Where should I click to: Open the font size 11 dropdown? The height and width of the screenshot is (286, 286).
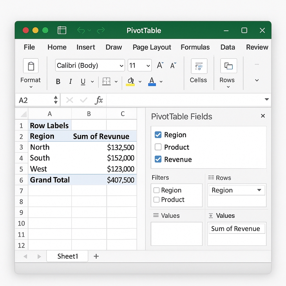[148, 66]
